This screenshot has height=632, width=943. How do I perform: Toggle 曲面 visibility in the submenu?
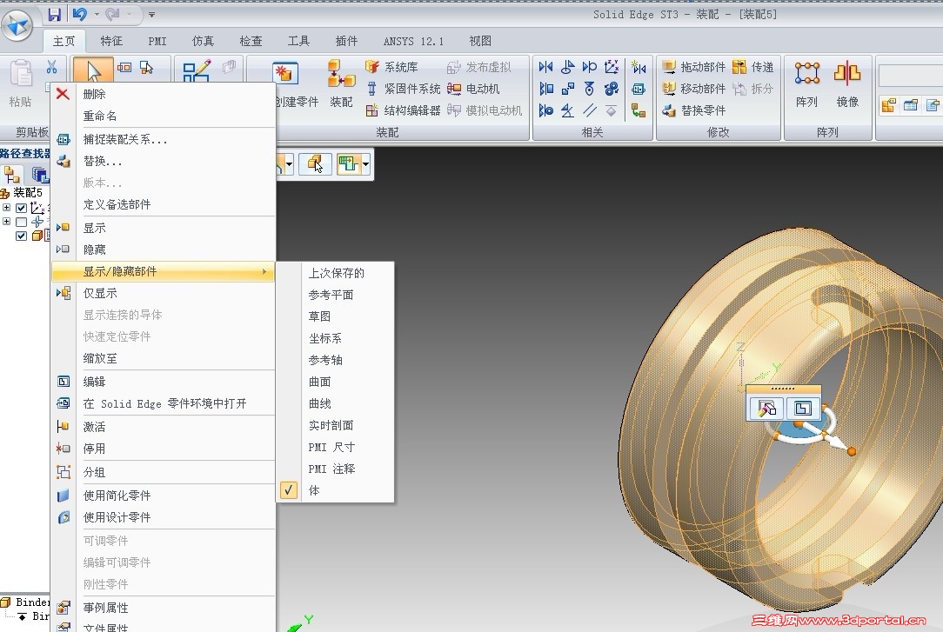[336, 382]
